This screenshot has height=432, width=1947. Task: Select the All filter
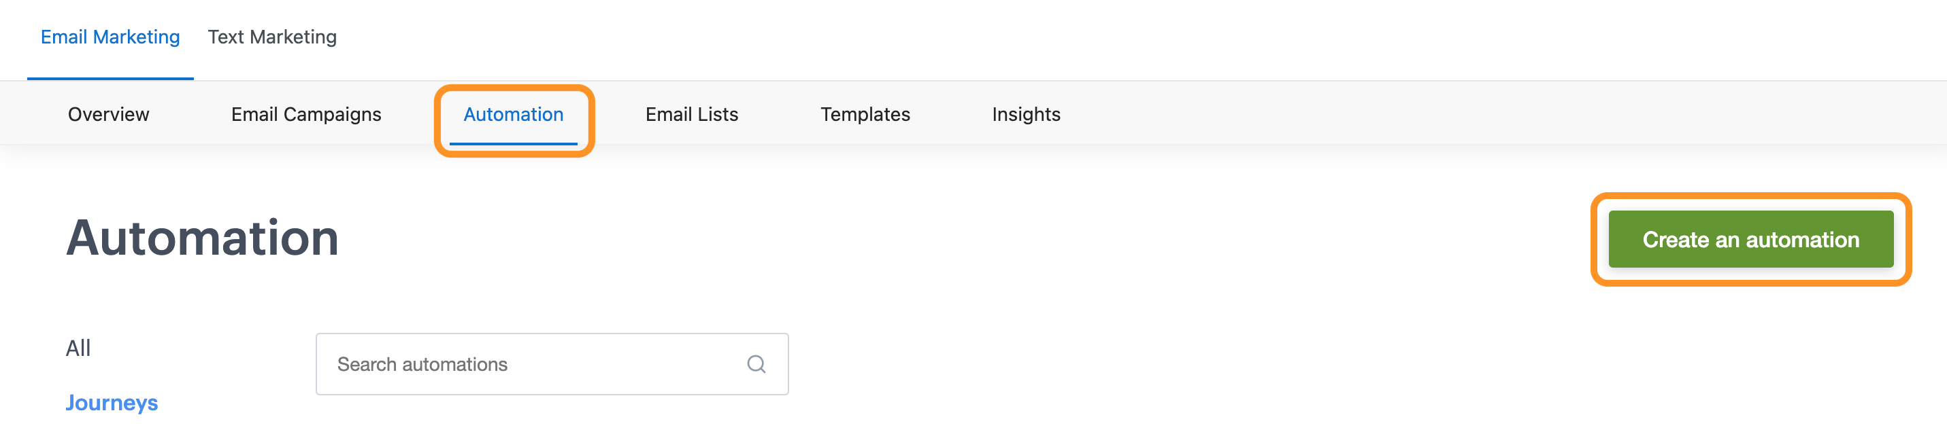[78, 348]
